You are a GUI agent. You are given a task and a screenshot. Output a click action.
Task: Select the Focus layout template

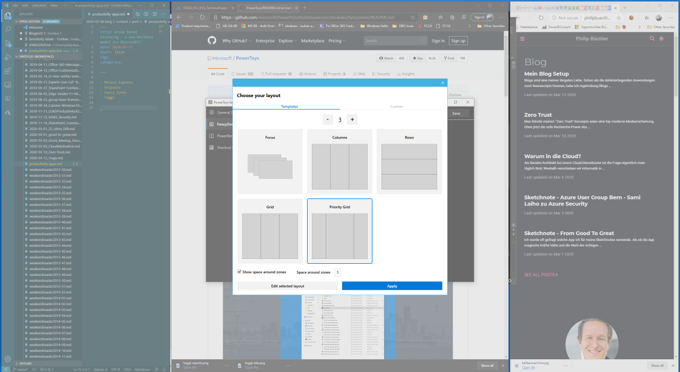coord(270,161)
